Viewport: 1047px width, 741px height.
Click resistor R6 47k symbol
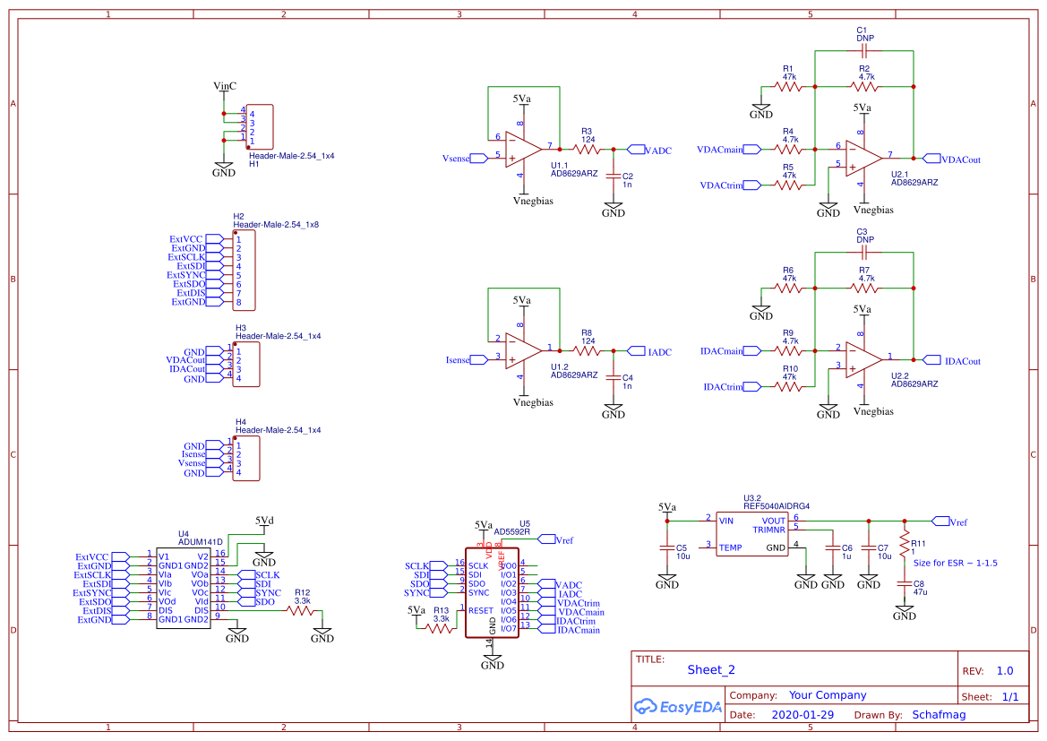[x=788, y=288]
